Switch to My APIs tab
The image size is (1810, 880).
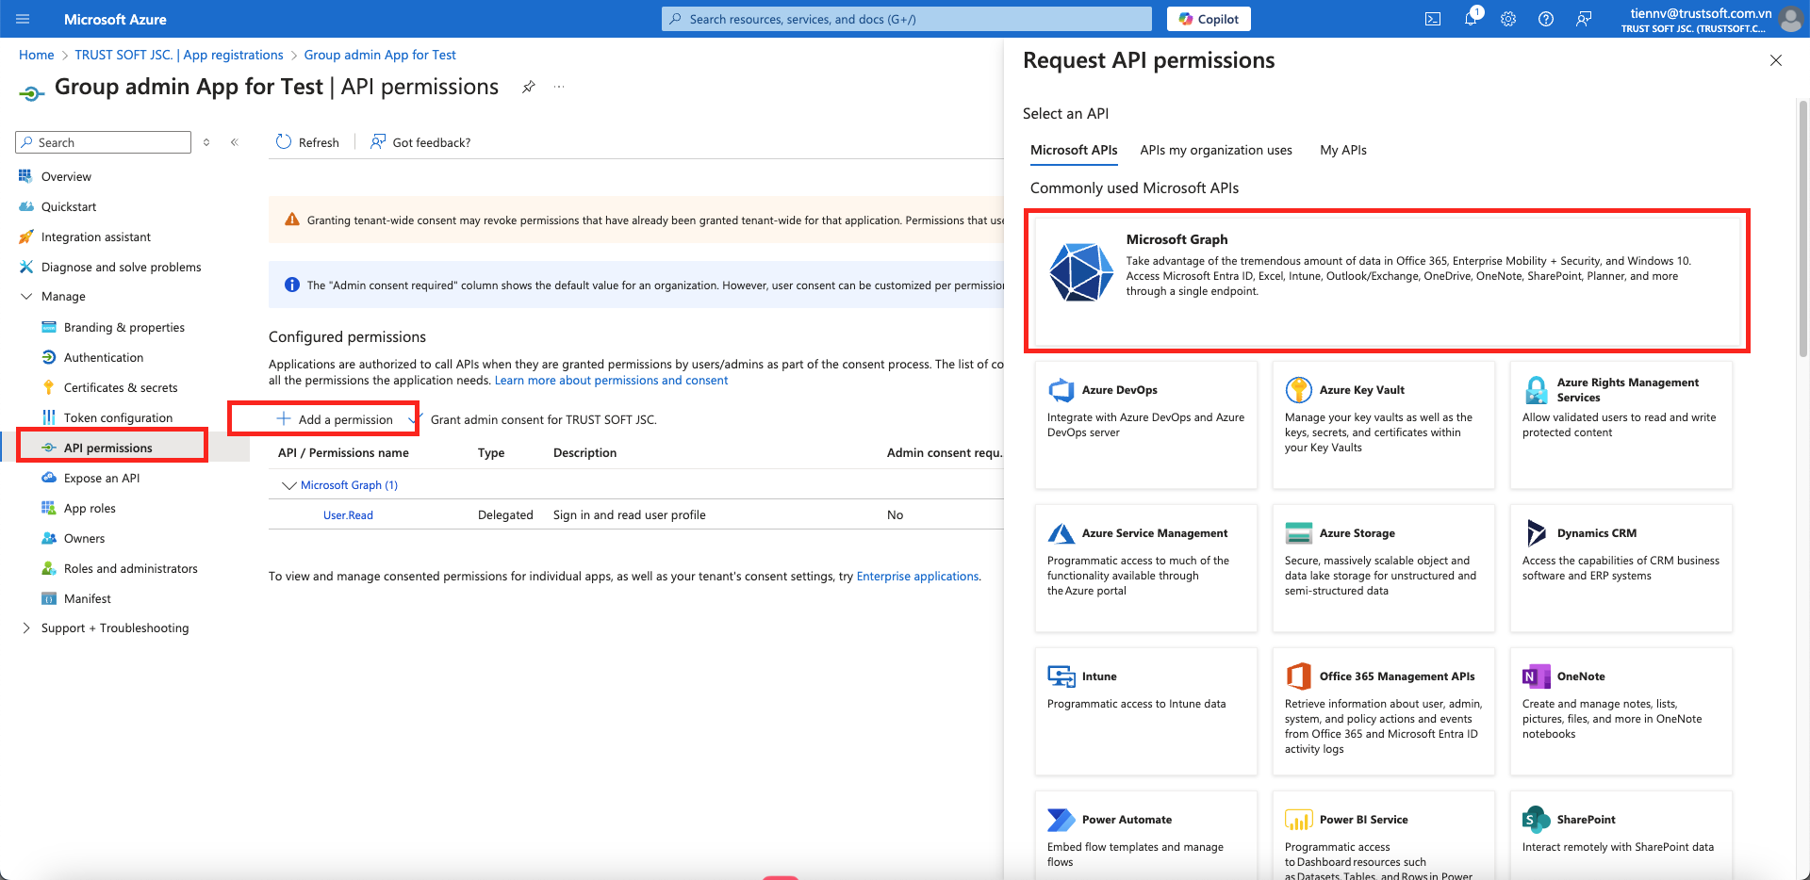point(1343,150)
